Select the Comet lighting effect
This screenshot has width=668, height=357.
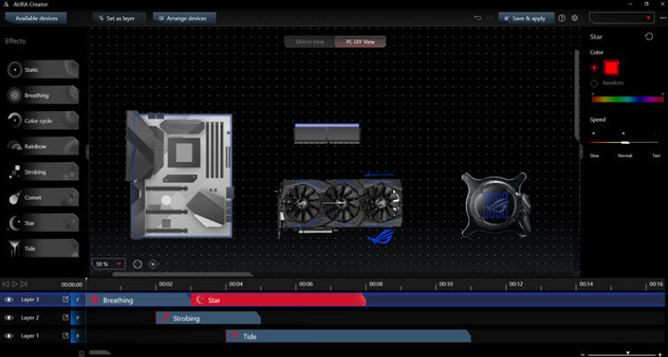click(x=42, y=197)
